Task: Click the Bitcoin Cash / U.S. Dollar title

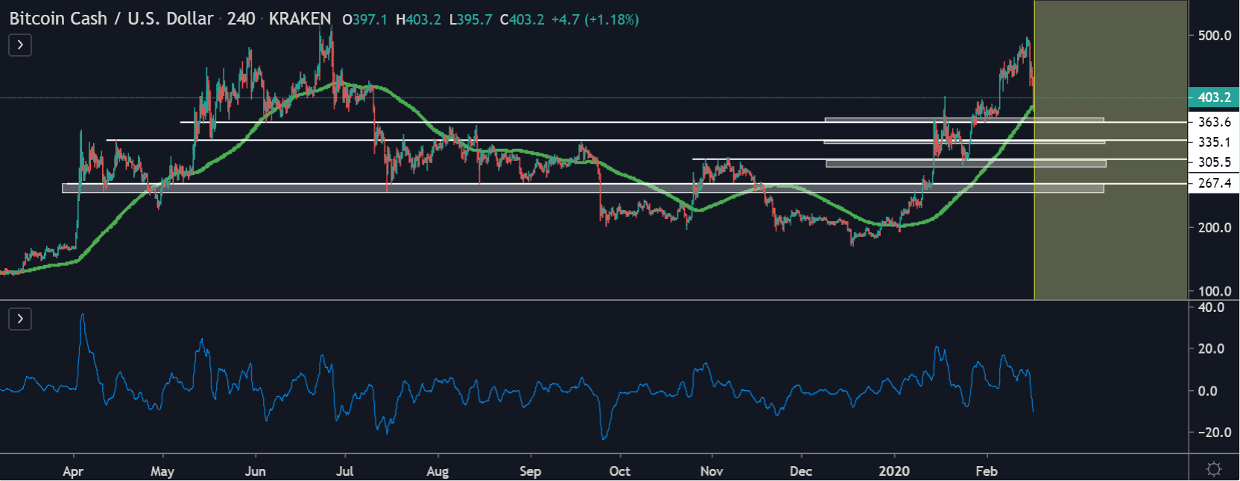Action: coord(111,19)
